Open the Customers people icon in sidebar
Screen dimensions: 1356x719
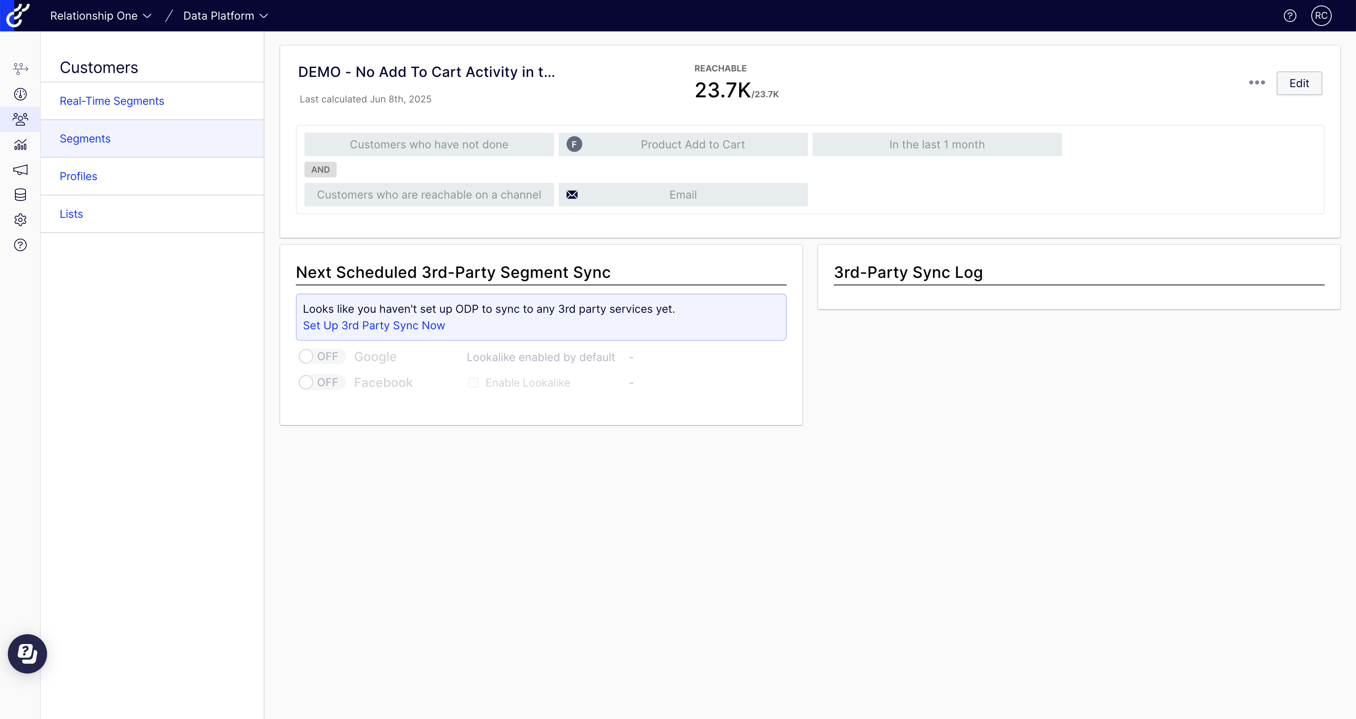pos(20,119)
